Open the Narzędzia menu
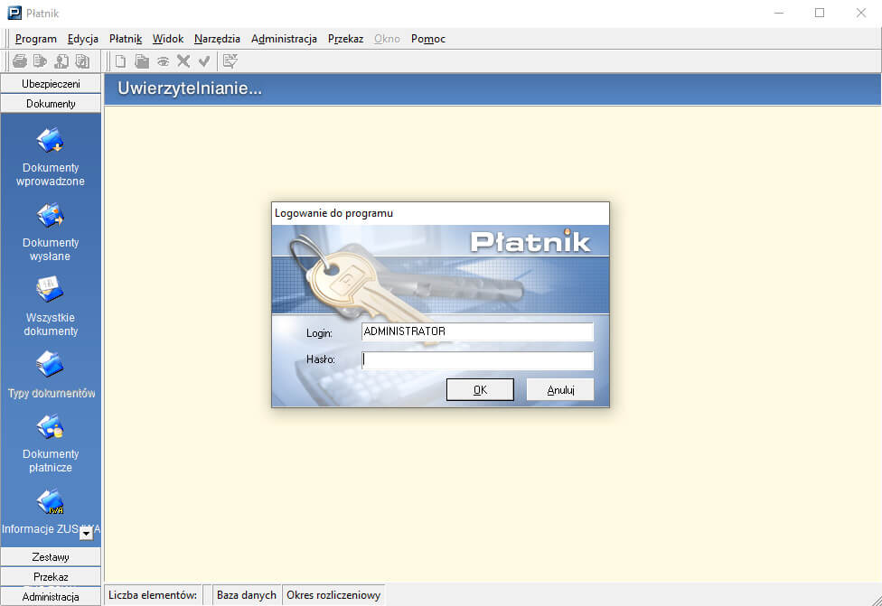Screen dimensions: 882x606 click(217, 39)
